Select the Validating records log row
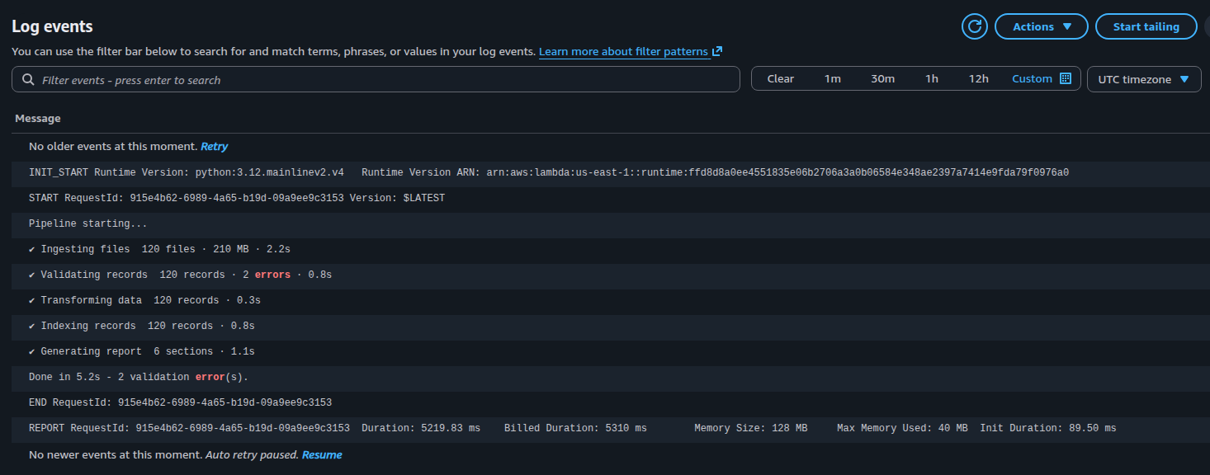The image size is (1210, 475). point(611,275)
